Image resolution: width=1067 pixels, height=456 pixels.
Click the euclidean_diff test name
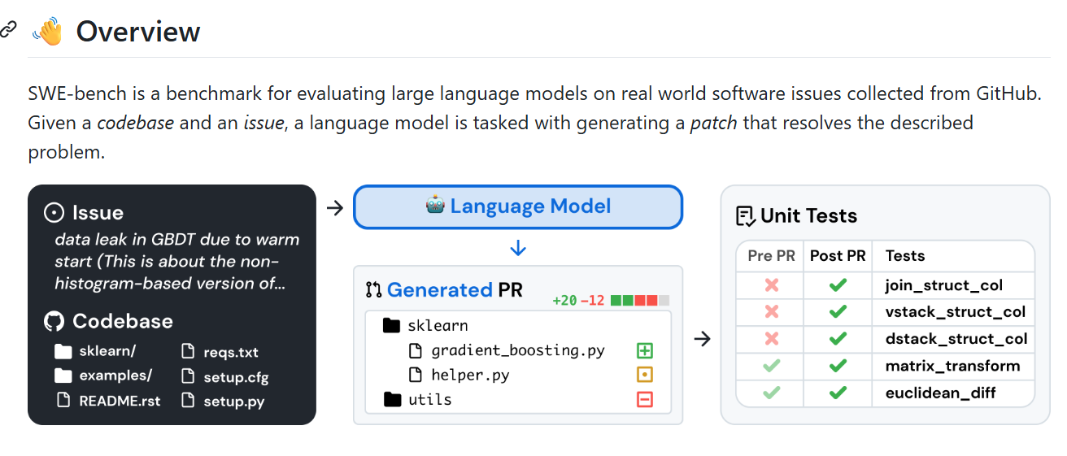(x=941, y=393)
